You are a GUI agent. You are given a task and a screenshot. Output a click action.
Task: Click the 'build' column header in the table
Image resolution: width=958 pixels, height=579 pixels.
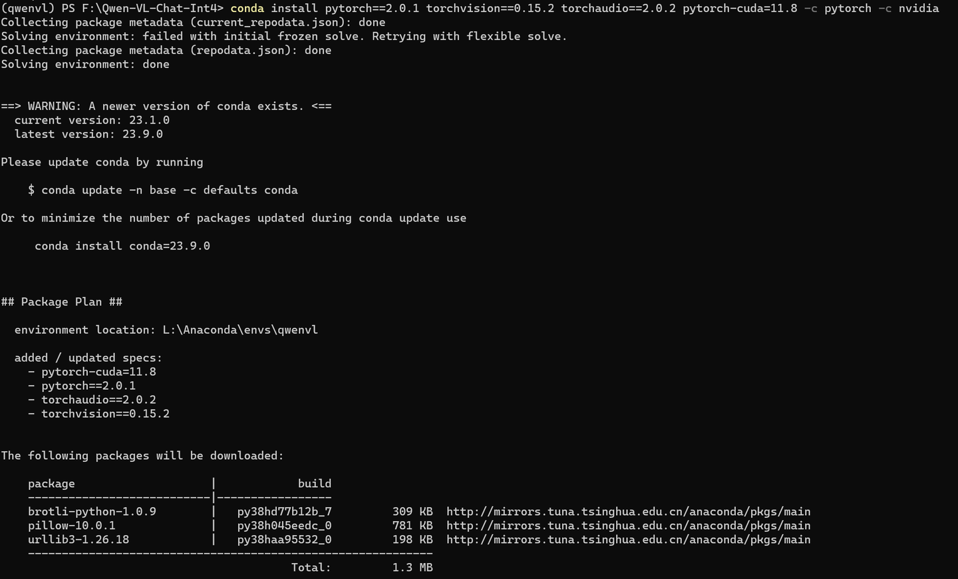[x=315, y=483]
